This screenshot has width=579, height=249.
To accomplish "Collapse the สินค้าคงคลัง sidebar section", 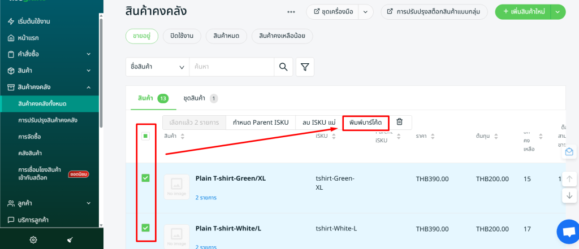I will 89,87.
